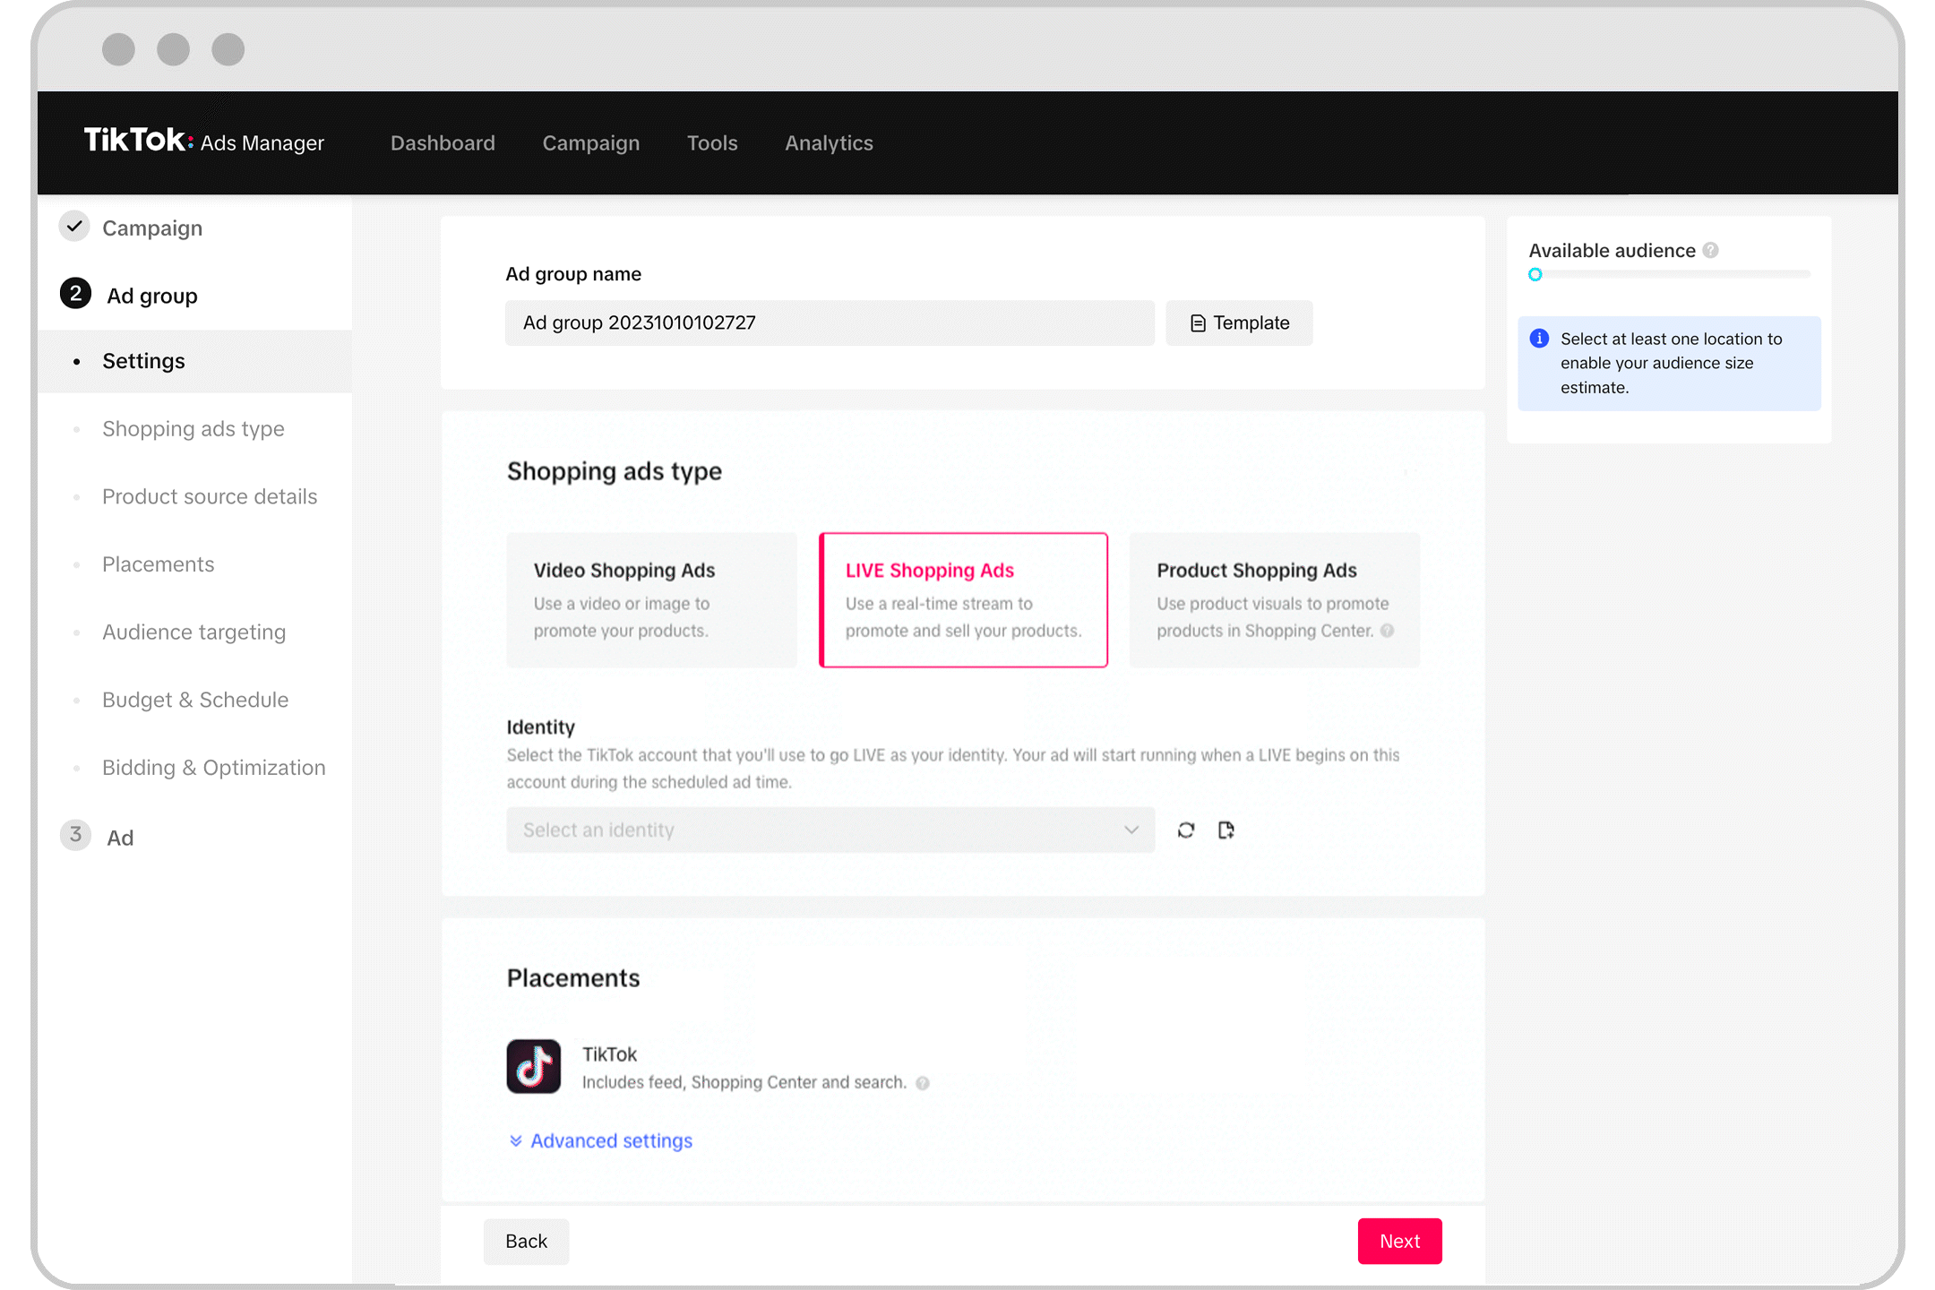Open the Analytics menu

829,142
